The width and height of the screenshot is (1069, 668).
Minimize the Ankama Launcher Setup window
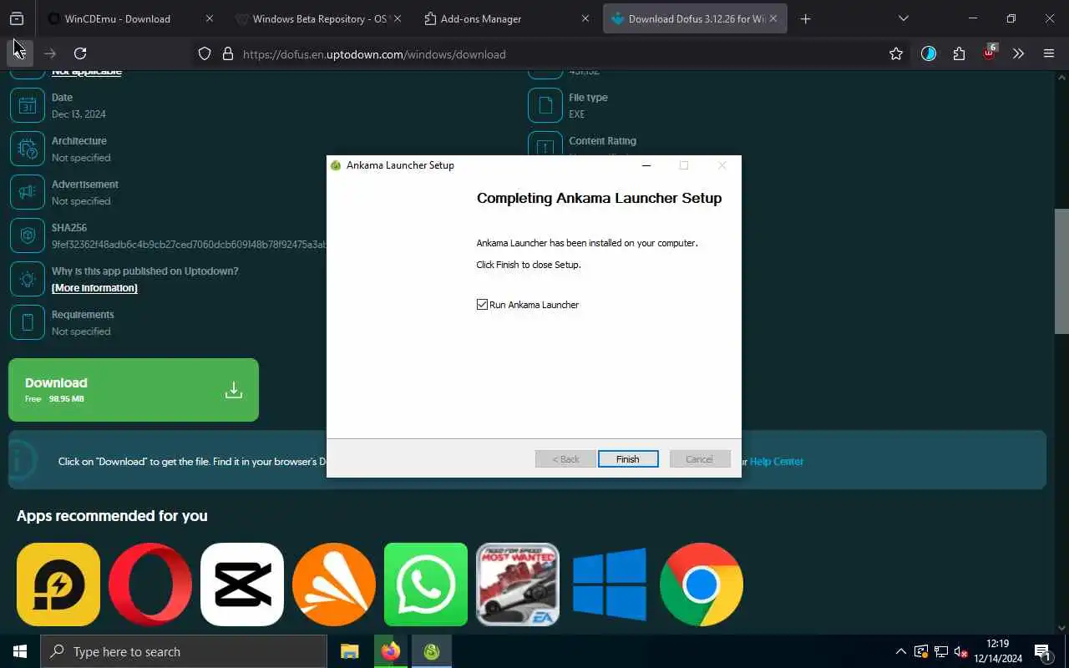646,165
